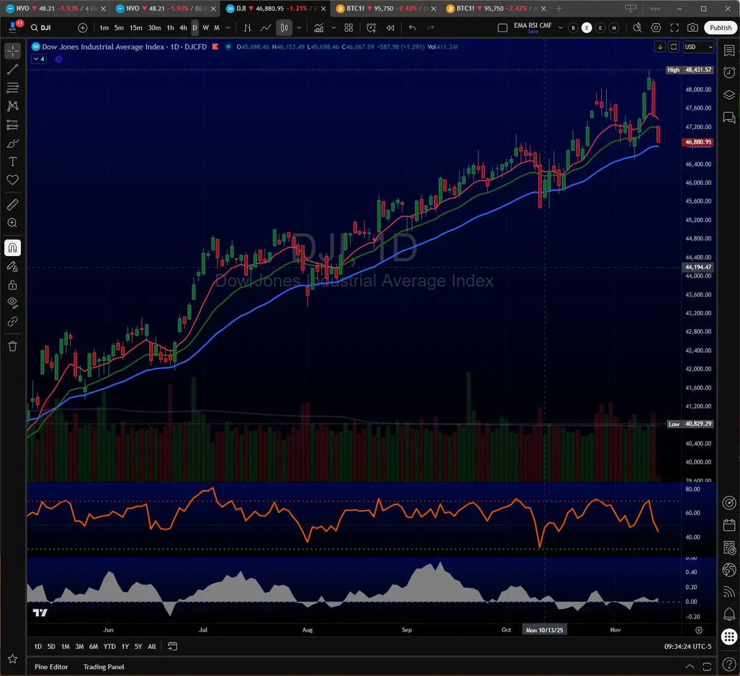Viewport: 740px width, 676px height.
Task: Select the highlighted E layout circle
Action: (587, 28)
